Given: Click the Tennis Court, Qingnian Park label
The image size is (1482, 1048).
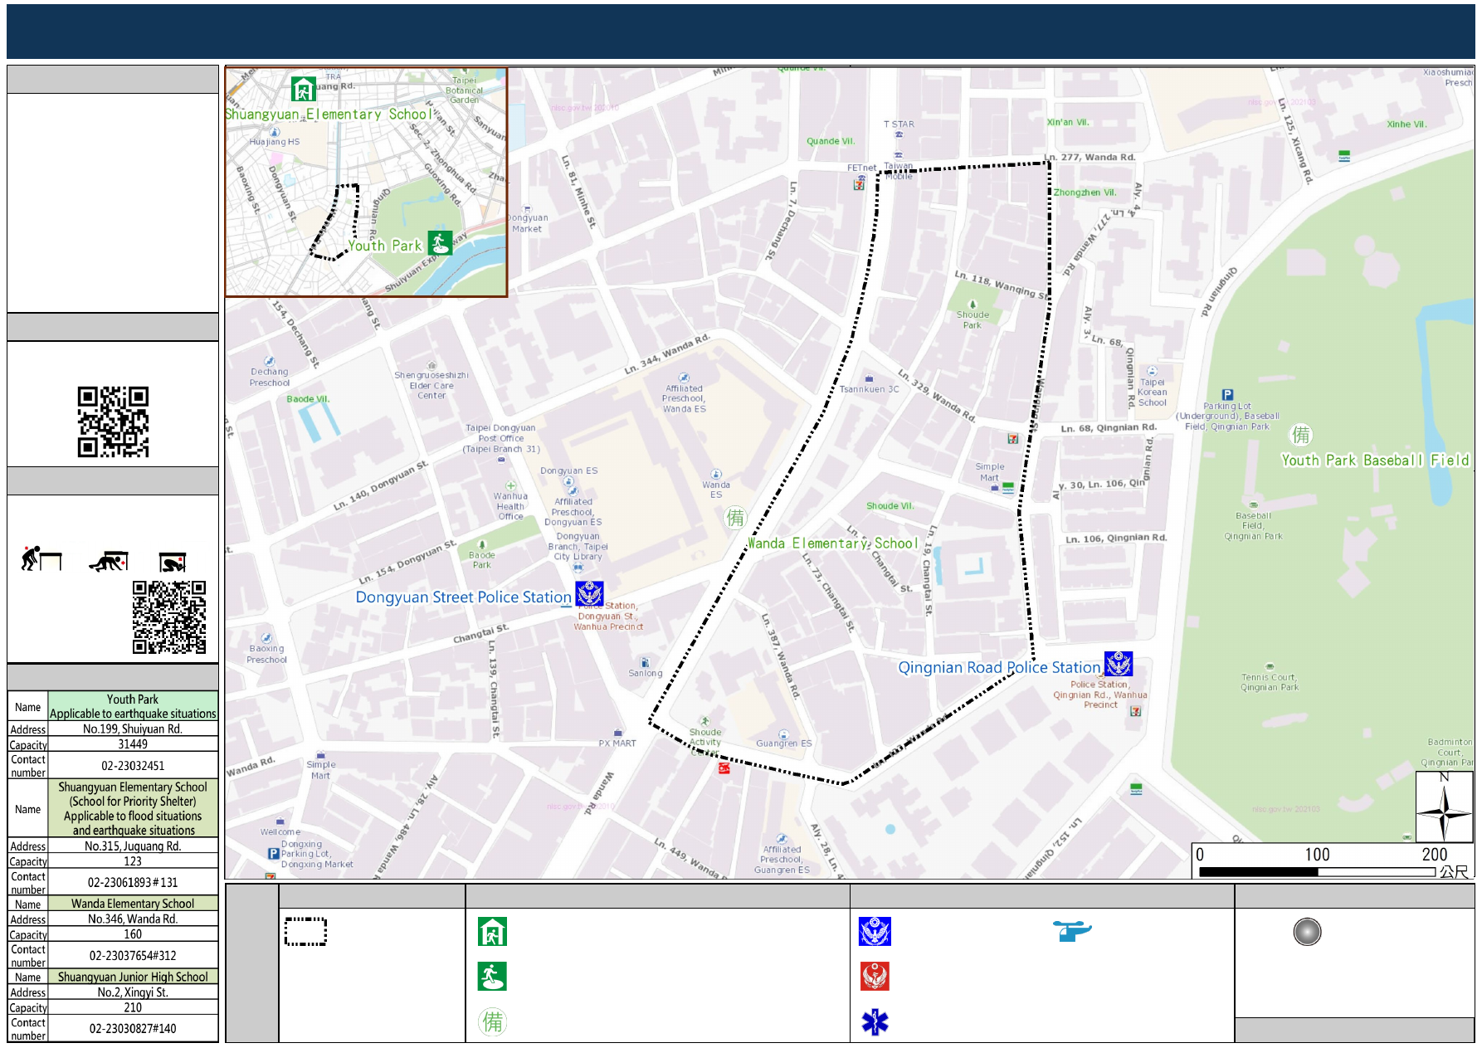Looking at the screenshot, I should coord(1270,682).
